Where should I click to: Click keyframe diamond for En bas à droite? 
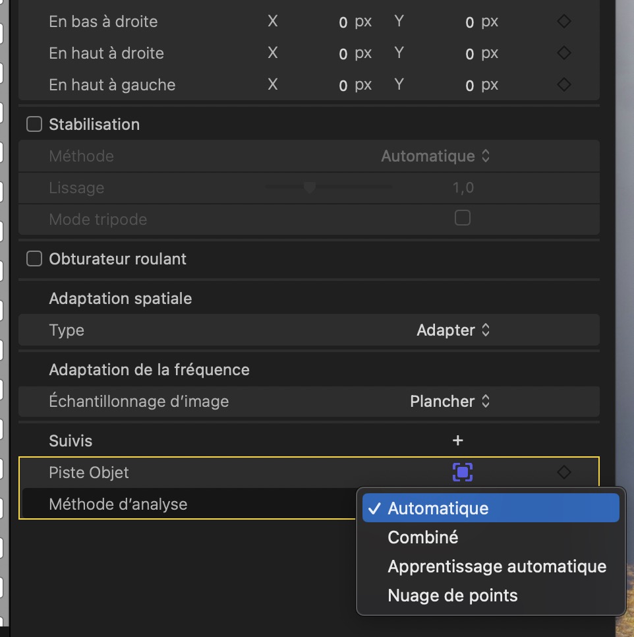pos(563,22)
